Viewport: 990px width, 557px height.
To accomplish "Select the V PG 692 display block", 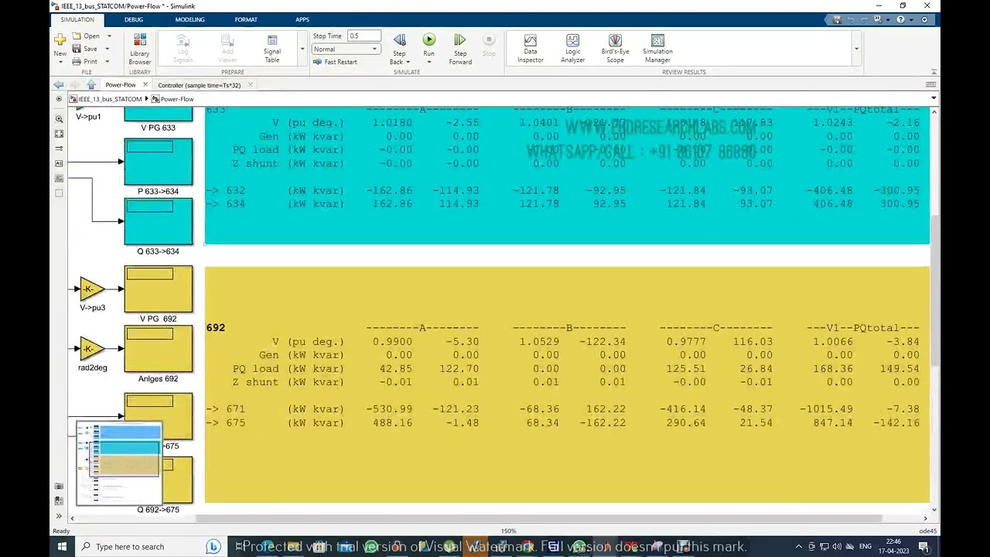I will pos(159,289).
